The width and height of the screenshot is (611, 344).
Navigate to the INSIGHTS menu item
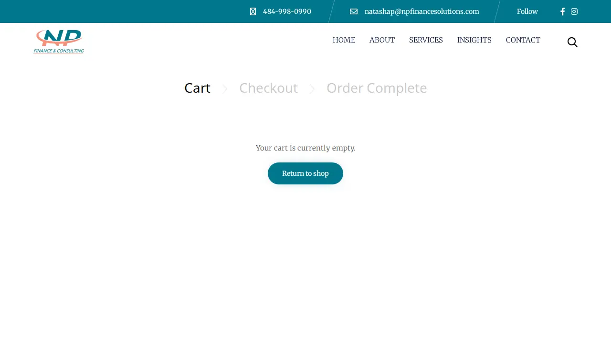point(474,40)
